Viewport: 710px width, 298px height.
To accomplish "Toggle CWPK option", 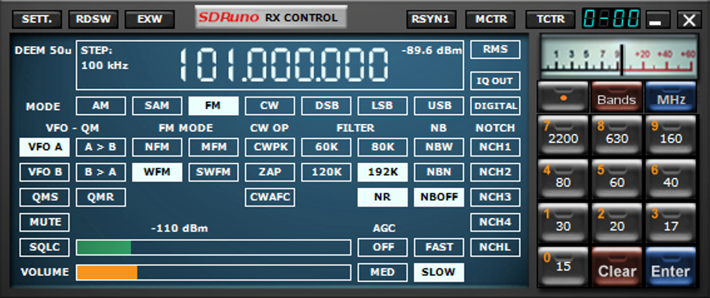I will pos(270,147).
